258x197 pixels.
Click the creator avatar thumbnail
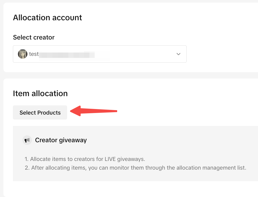23,54
